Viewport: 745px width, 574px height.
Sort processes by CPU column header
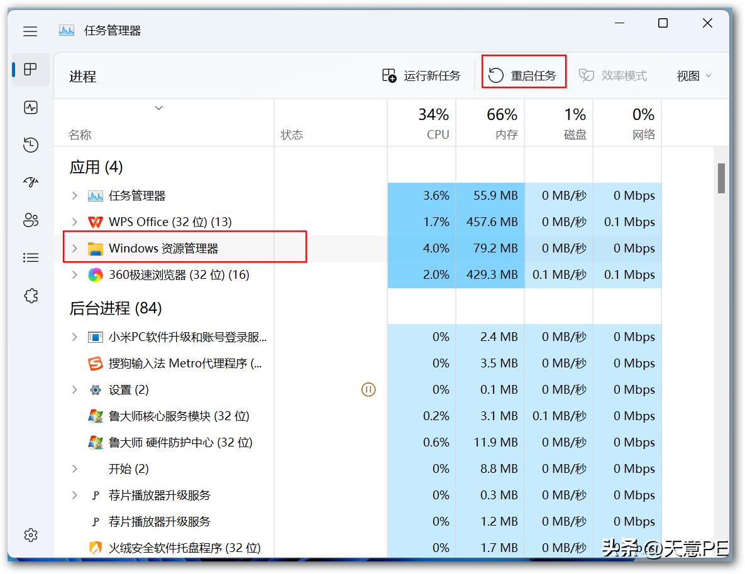click(437, 122)
